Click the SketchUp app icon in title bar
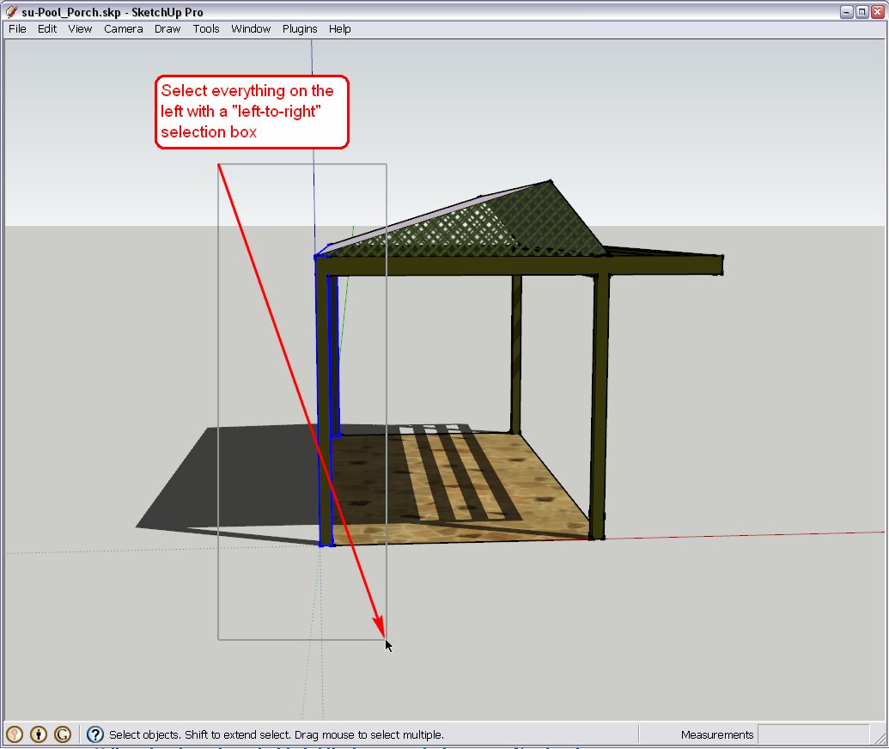 click(x=11, y=12)
